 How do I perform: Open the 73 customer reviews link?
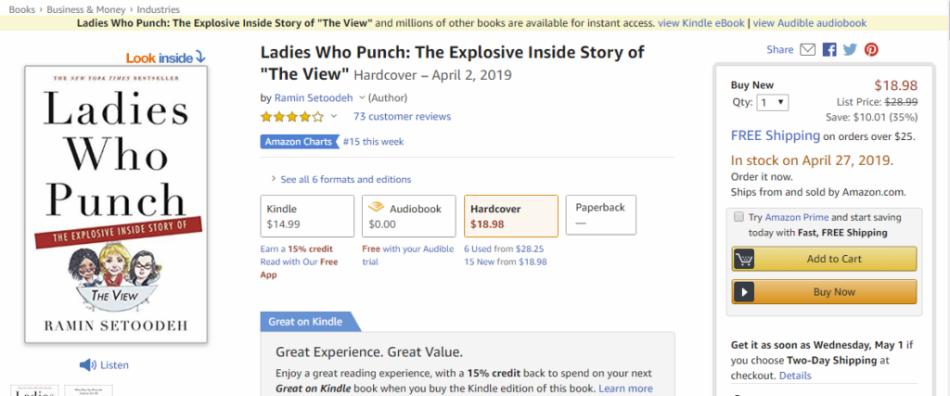pyautogui.click(x=402, y=117)
